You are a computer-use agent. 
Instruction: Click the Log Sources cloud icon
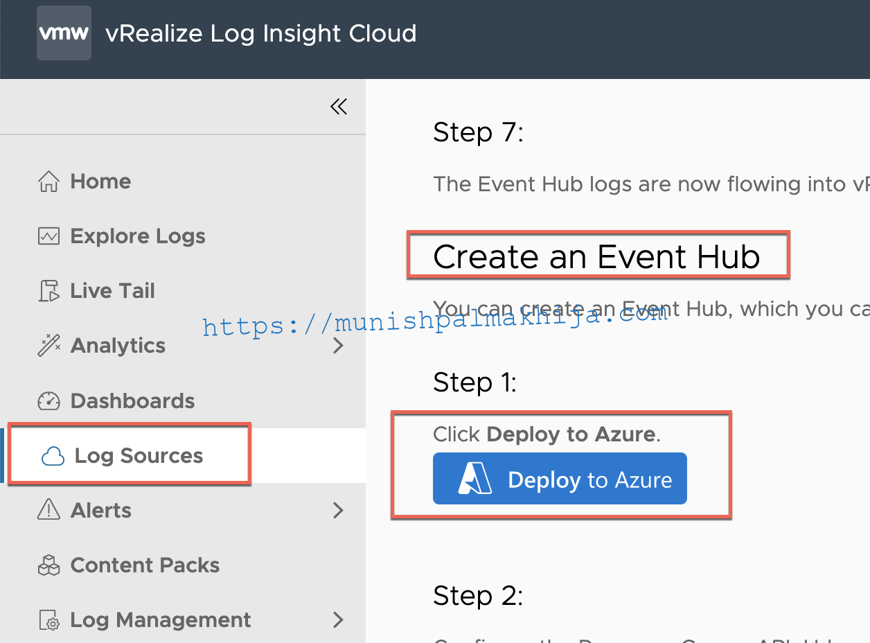tap(53, 456)
